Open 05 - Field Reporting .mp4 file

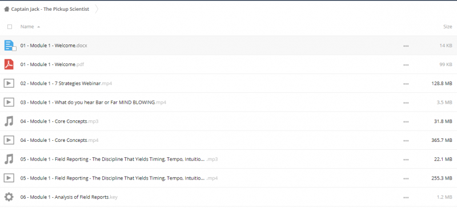pyautogui.click(x=119, y=178)
